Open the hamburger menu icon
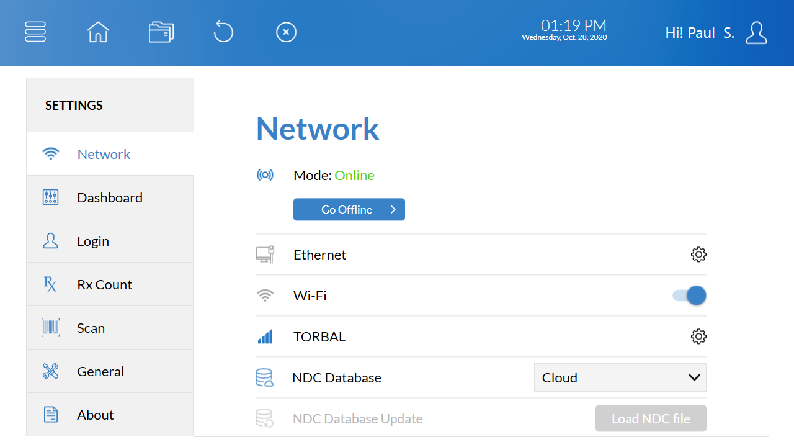Image resolution: width=794 pixels, height=447 pixels. click(35, 32)
